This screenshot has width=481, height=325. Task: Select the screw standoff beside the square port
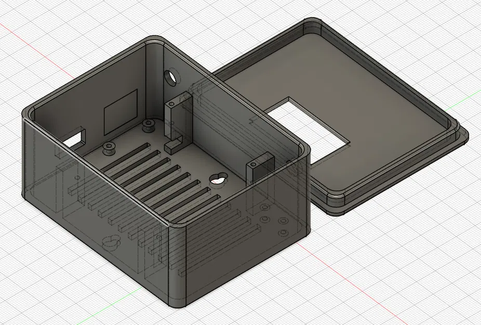point(109,148)
